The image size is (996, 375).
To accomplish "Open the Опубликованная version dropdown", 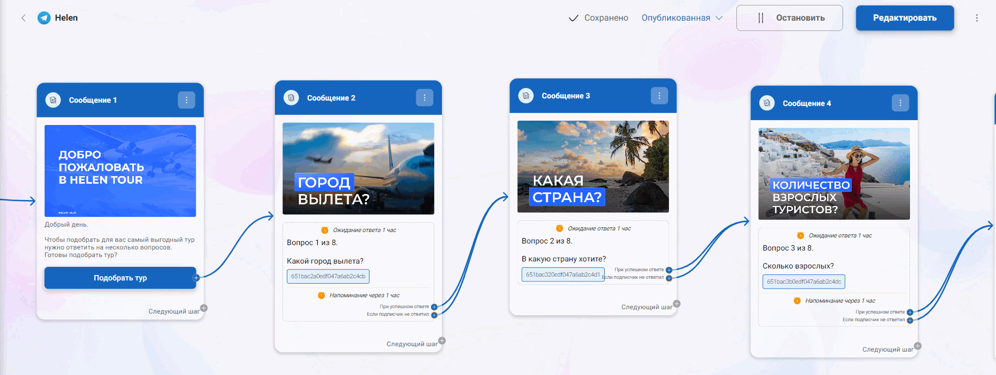I will tap(682, 18).
